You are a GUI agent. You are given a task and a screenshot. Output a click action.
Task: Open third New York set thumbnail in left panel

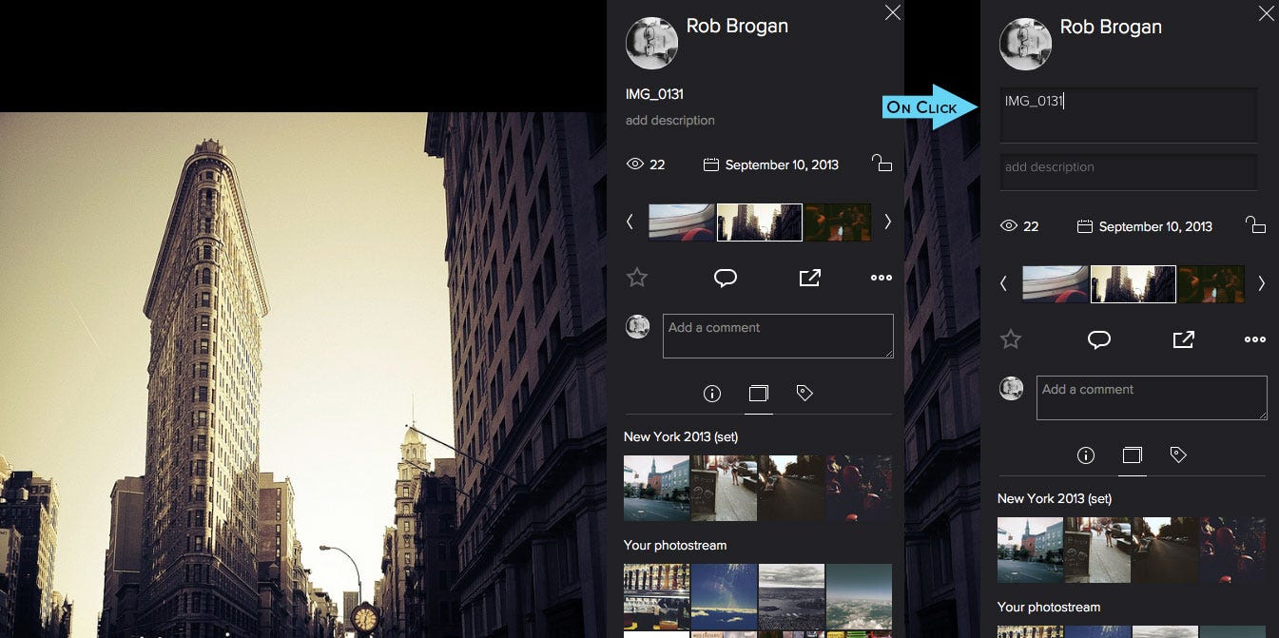(x=792, y=488)
